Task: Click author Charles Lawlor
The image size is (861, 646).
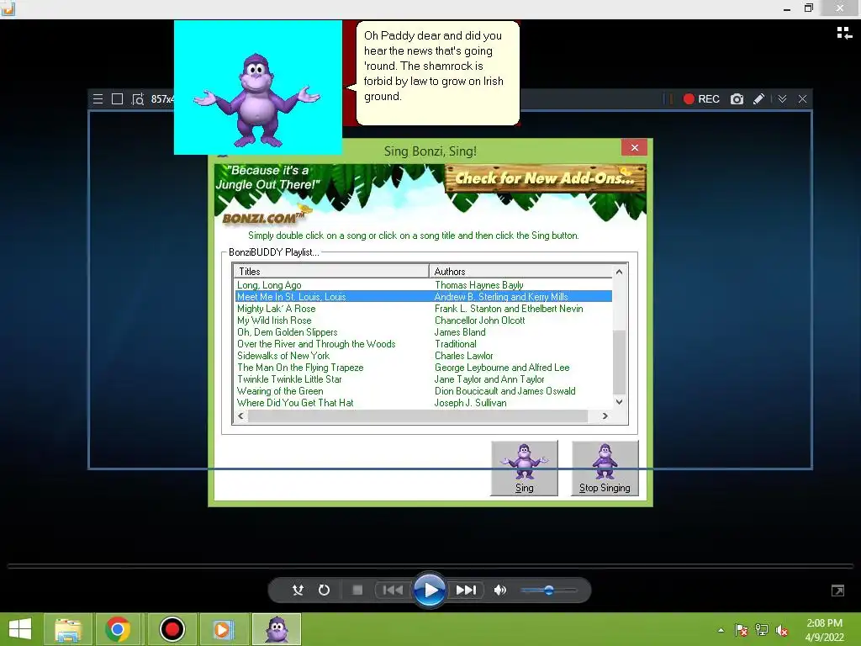Action: point(464,356)
